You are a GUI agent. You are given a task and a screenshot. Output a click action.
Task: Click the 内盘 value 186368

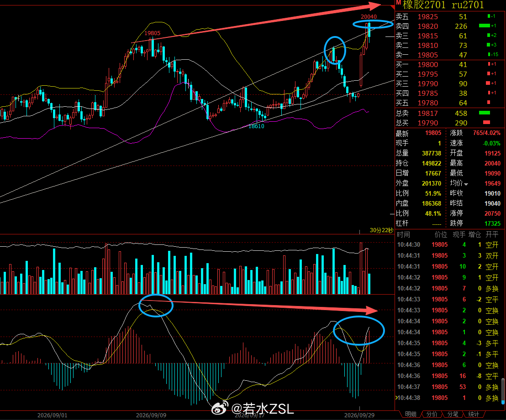coord(432,203)
